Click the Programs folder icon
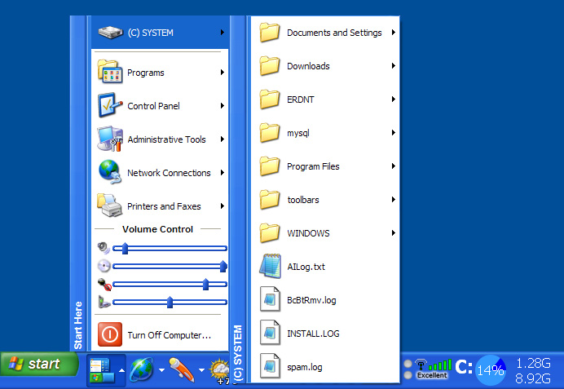 click(x=110, y=72)
